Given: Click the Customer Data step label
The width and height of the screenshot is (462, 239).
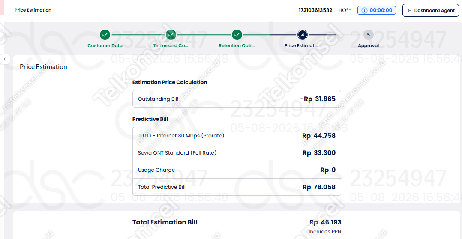Looking at the screenshot, I should tap(105, 46).
